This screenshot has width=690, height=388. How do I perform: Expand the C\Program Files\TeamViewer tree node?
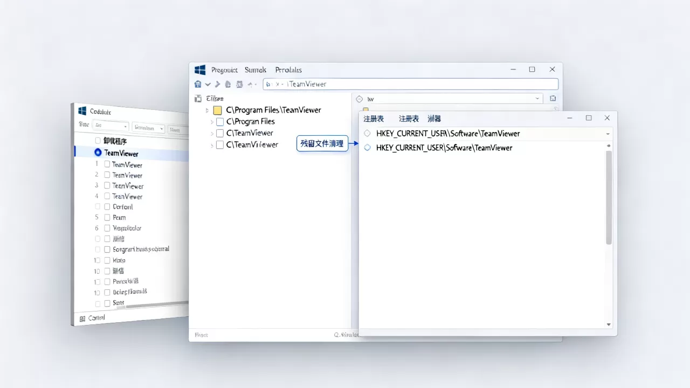click(207, 110)
